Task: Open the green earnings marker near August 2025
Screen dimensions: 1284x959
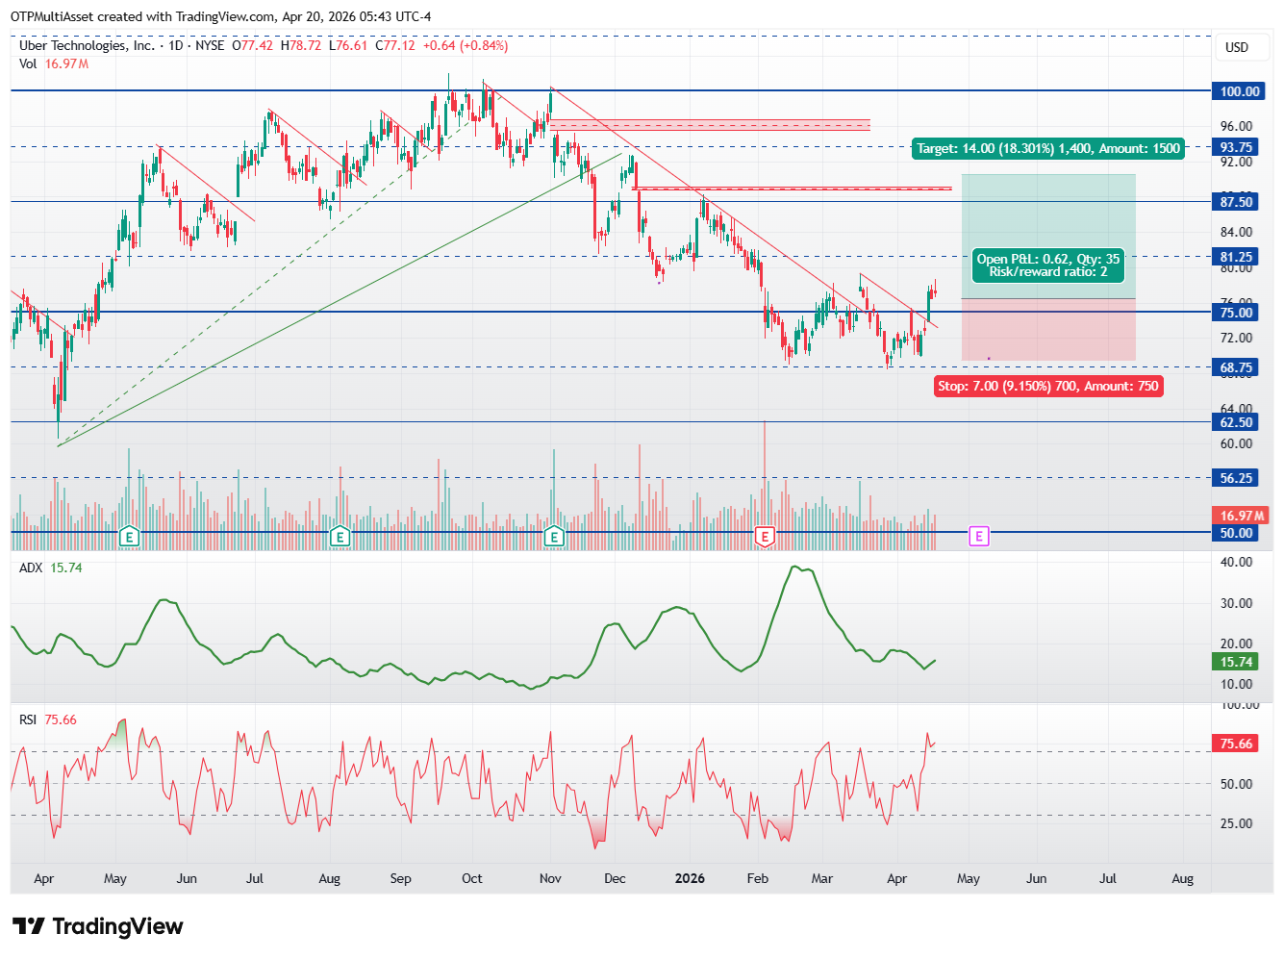Action: point(339,537)
